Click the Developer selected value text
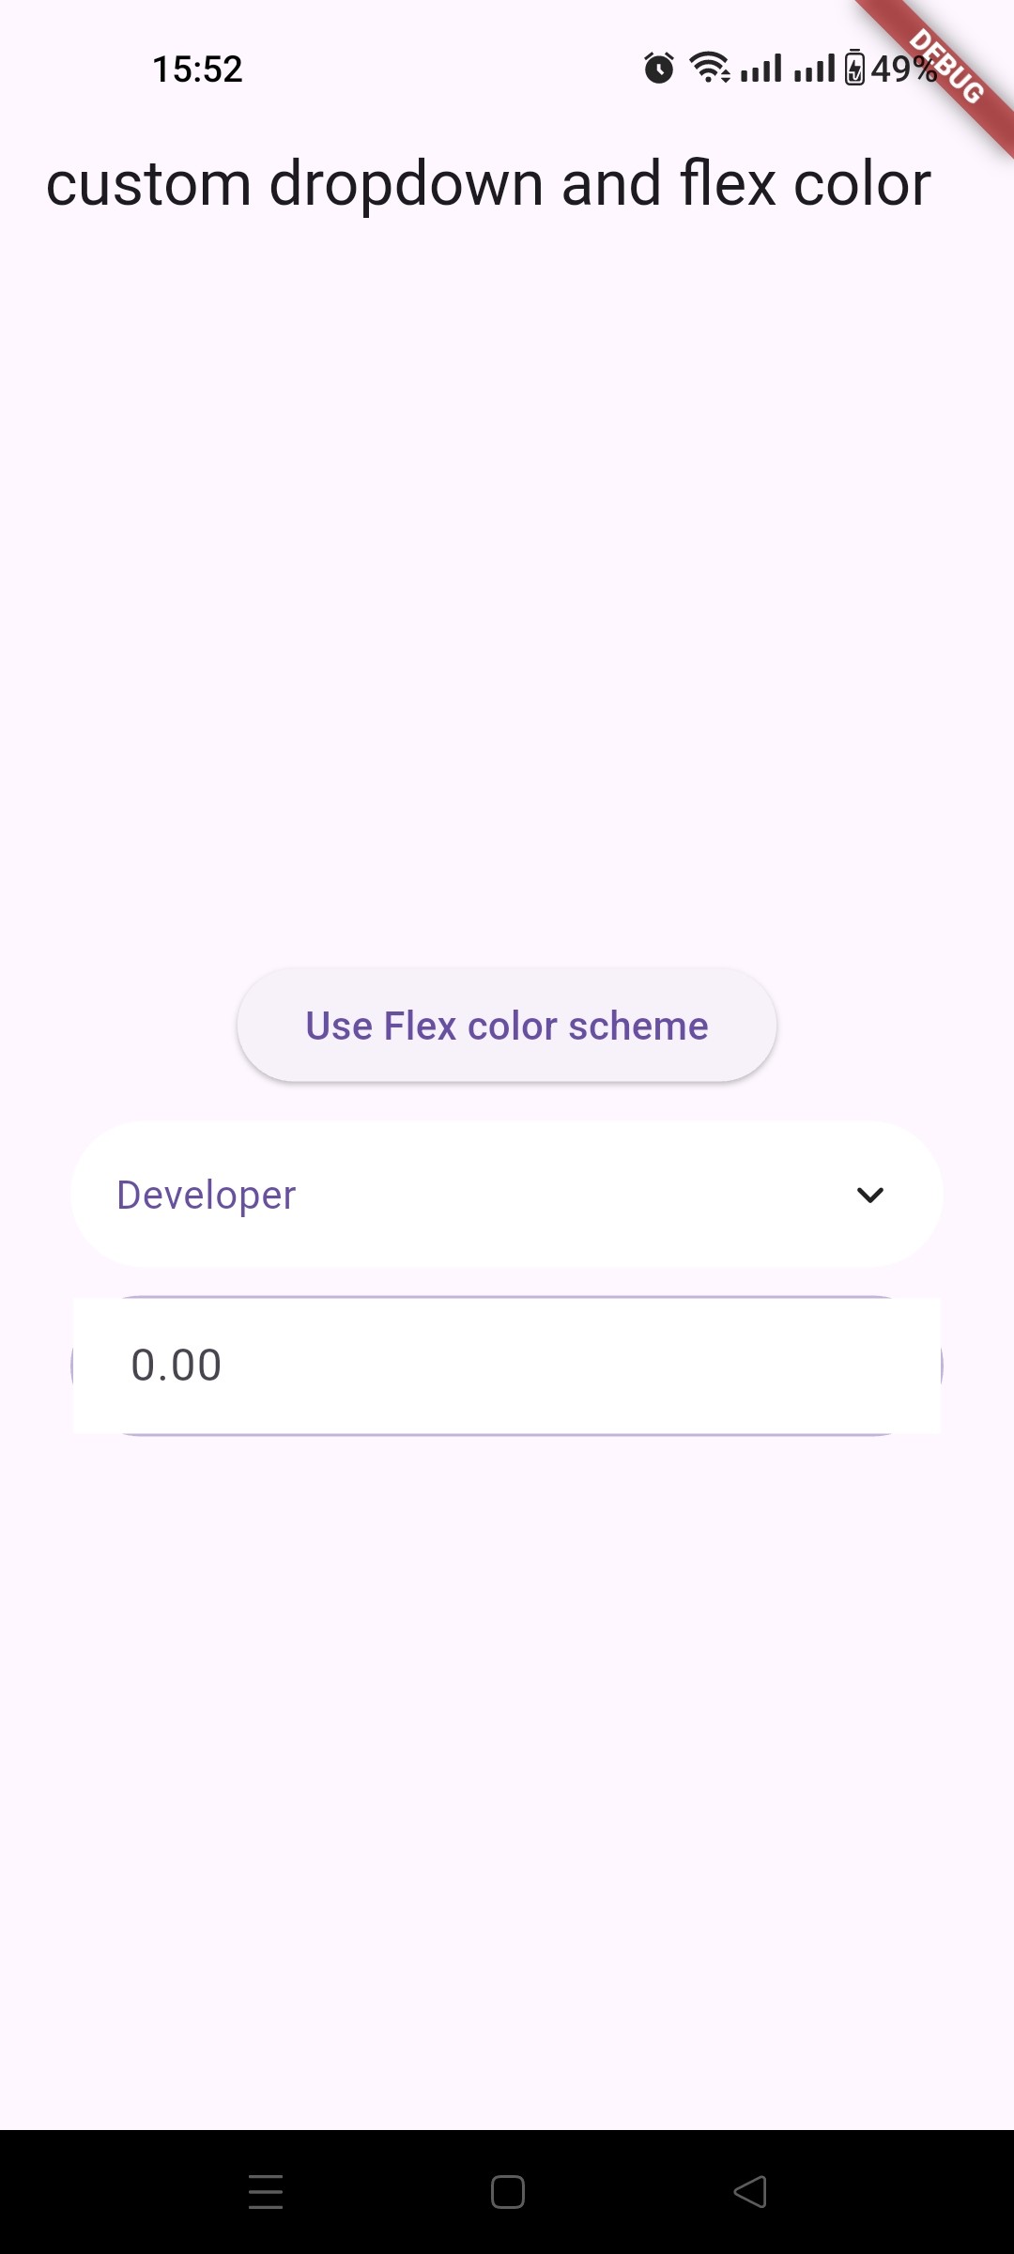Viewport: 1014px width, 2254px height. pos(207,1195)
